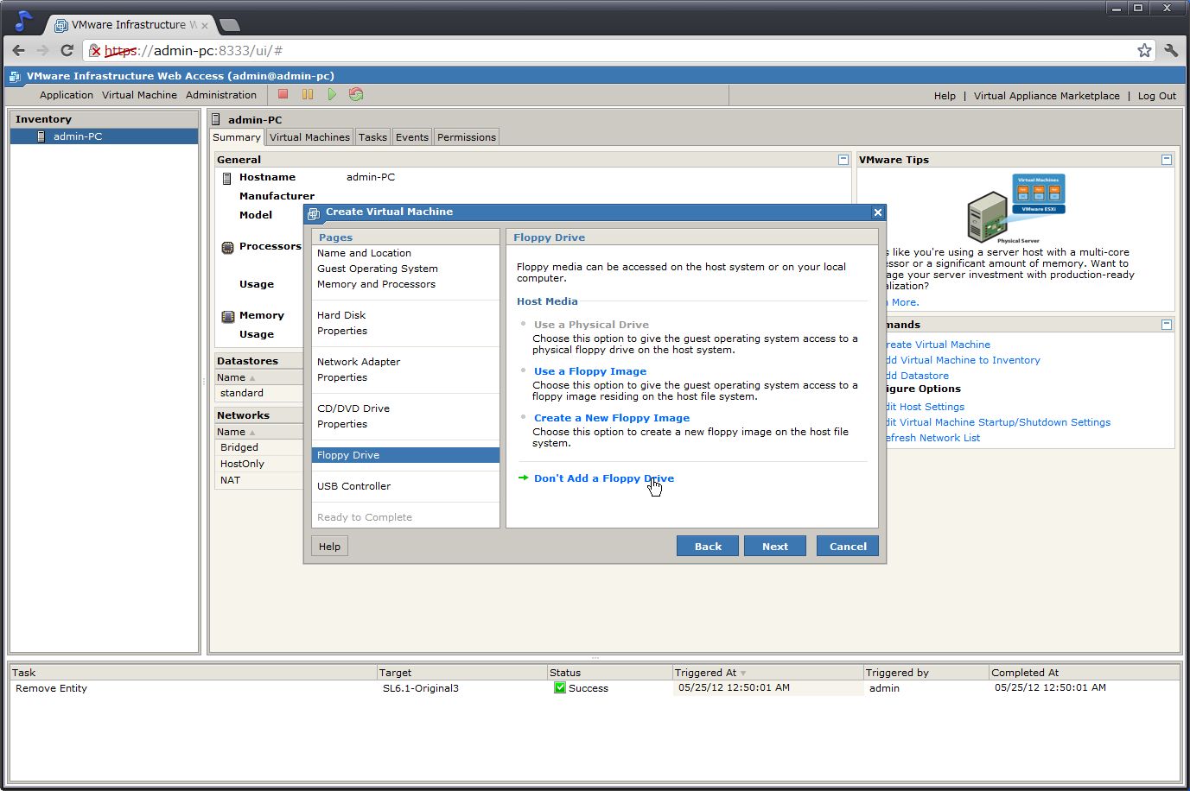Choose Create a New Floppy Image
Viewport: 1190px width, 791px height.
612,418
